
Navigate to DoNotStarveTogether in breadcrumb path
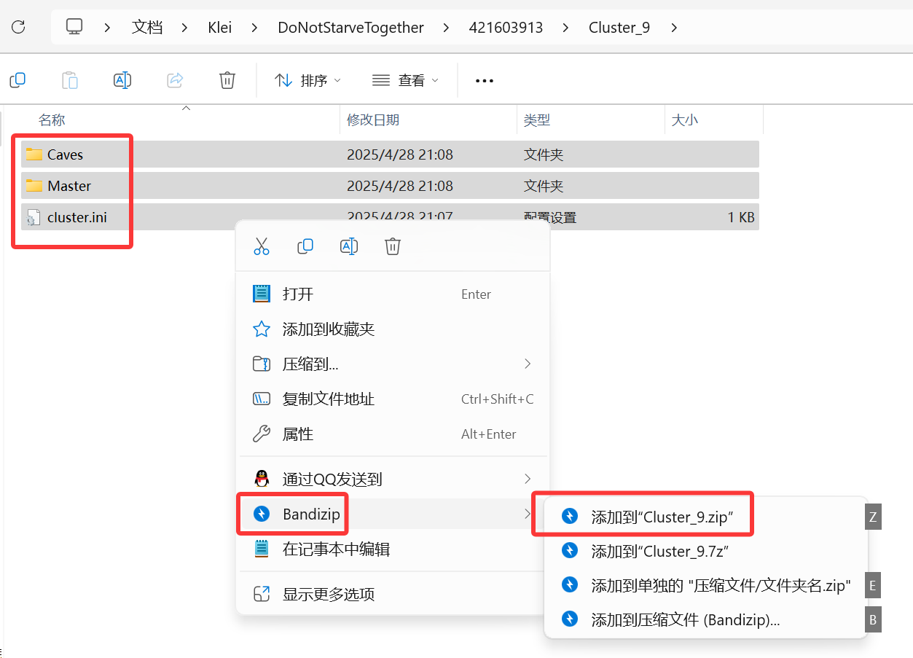click(350, 28)
